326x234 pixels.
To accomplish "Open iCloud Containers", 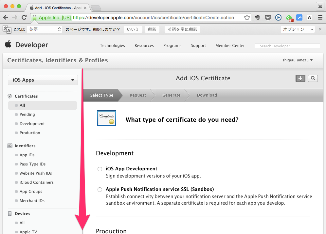I will [36, 182].
